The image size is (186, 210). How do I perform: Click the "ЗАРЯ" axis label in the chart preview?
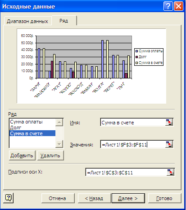tap(36, 87)
